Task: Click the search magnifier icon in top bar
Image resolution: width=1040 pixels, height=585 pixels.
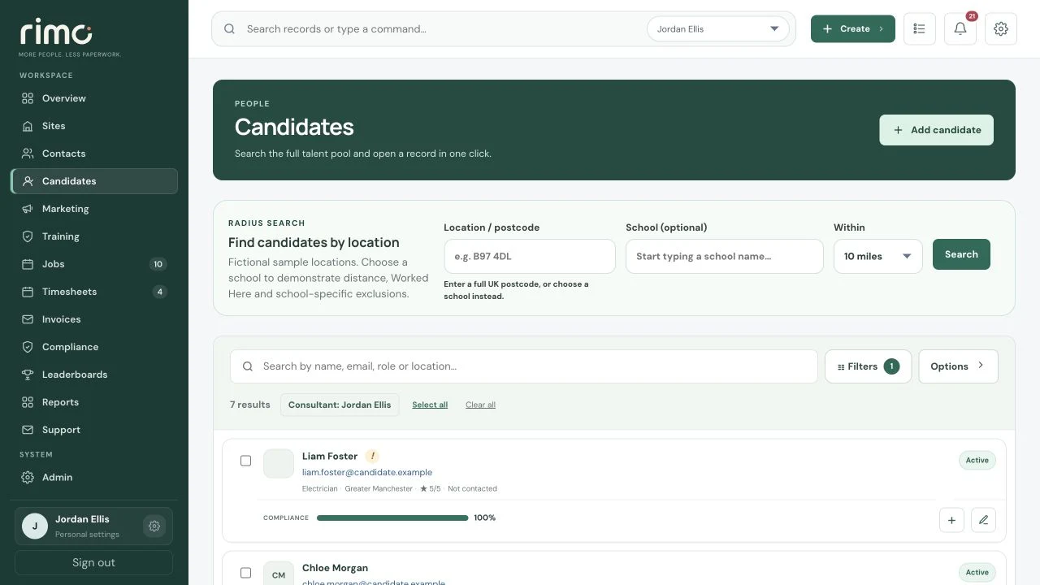Action: pos(230,29)
